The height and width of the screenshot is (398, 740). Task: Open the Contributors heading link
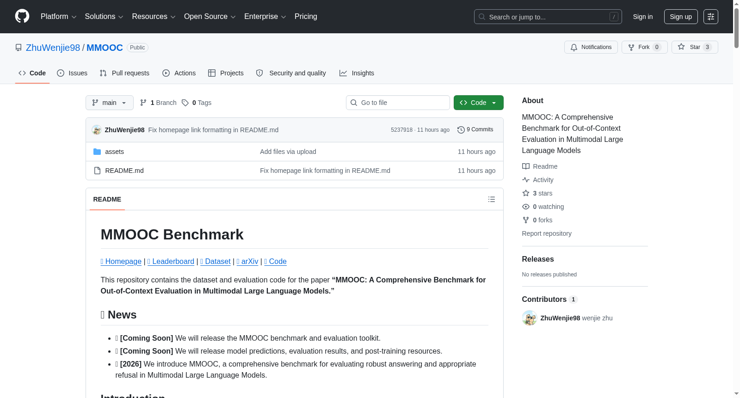pyautogui.click(x=550, y=300)
